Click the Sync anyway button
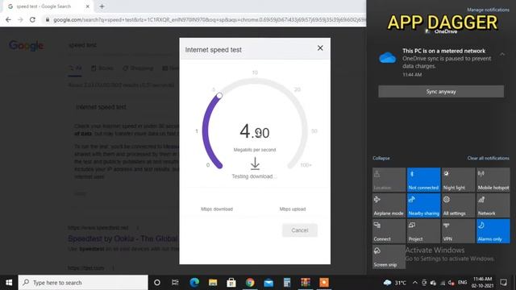Image resolution: width=516 pixels, height=290 pixels. tap(441, 91)
